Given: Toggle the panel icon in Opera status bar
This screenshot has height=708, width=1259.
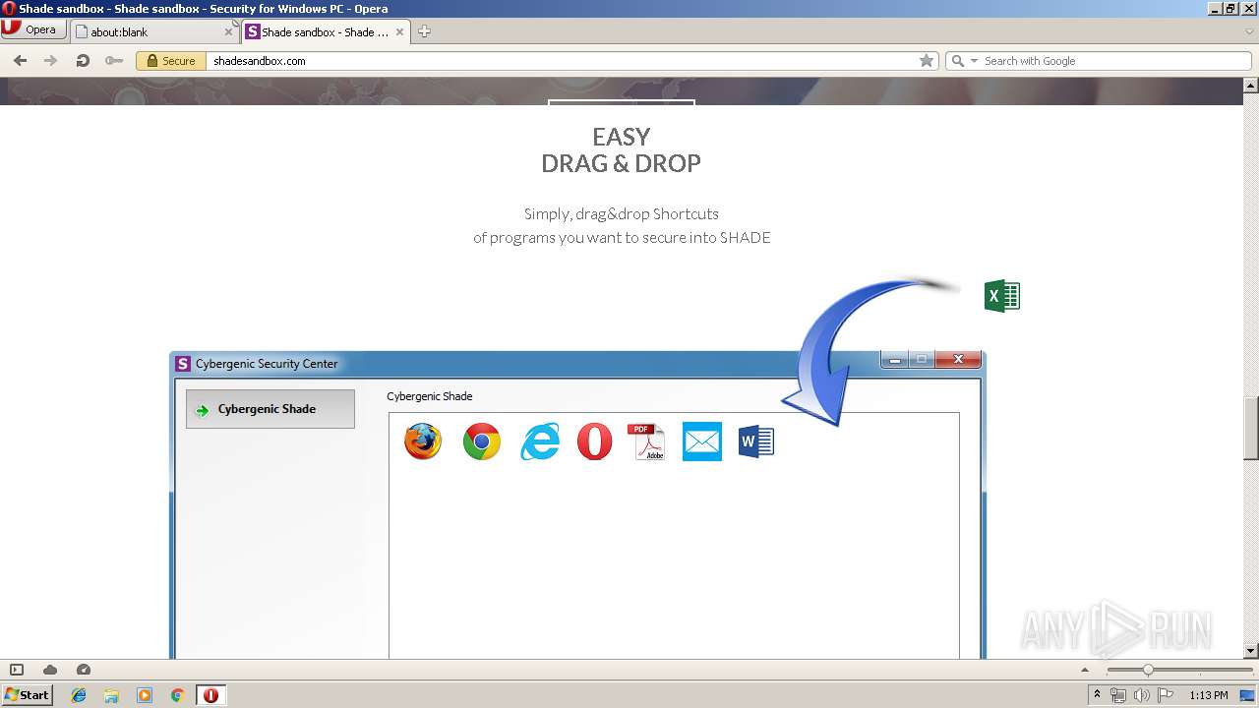Looking at the screenshot, I should pyautogui.click(x=17, y=670).
